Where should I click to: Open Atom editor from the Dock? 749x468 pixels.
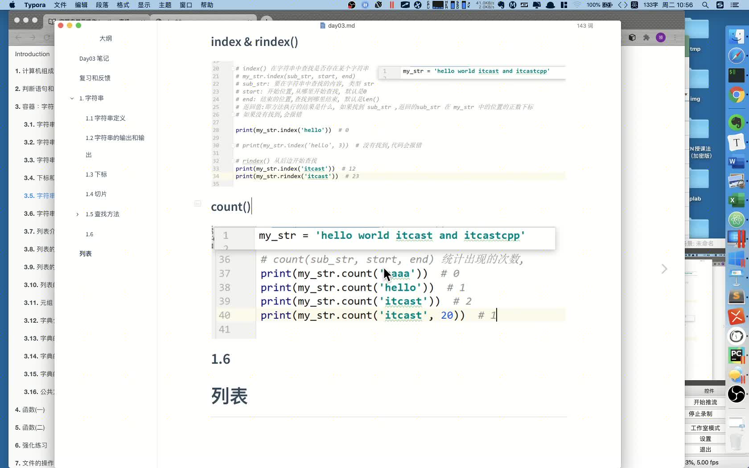737,219
